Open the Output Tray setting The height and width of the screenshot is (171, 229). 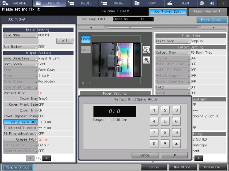pyautogui.click(x=173, y=52)
